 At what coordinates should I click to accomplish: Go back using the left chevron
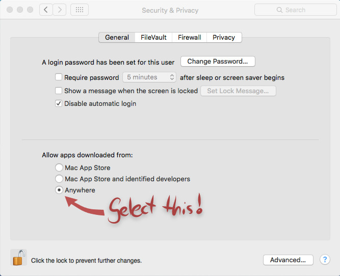click(x=46, y=10)
